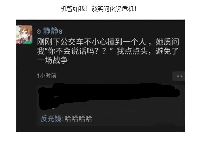
Task: Tap the 哈哈哈哈 comment text
Action: [x=78, y=118]
